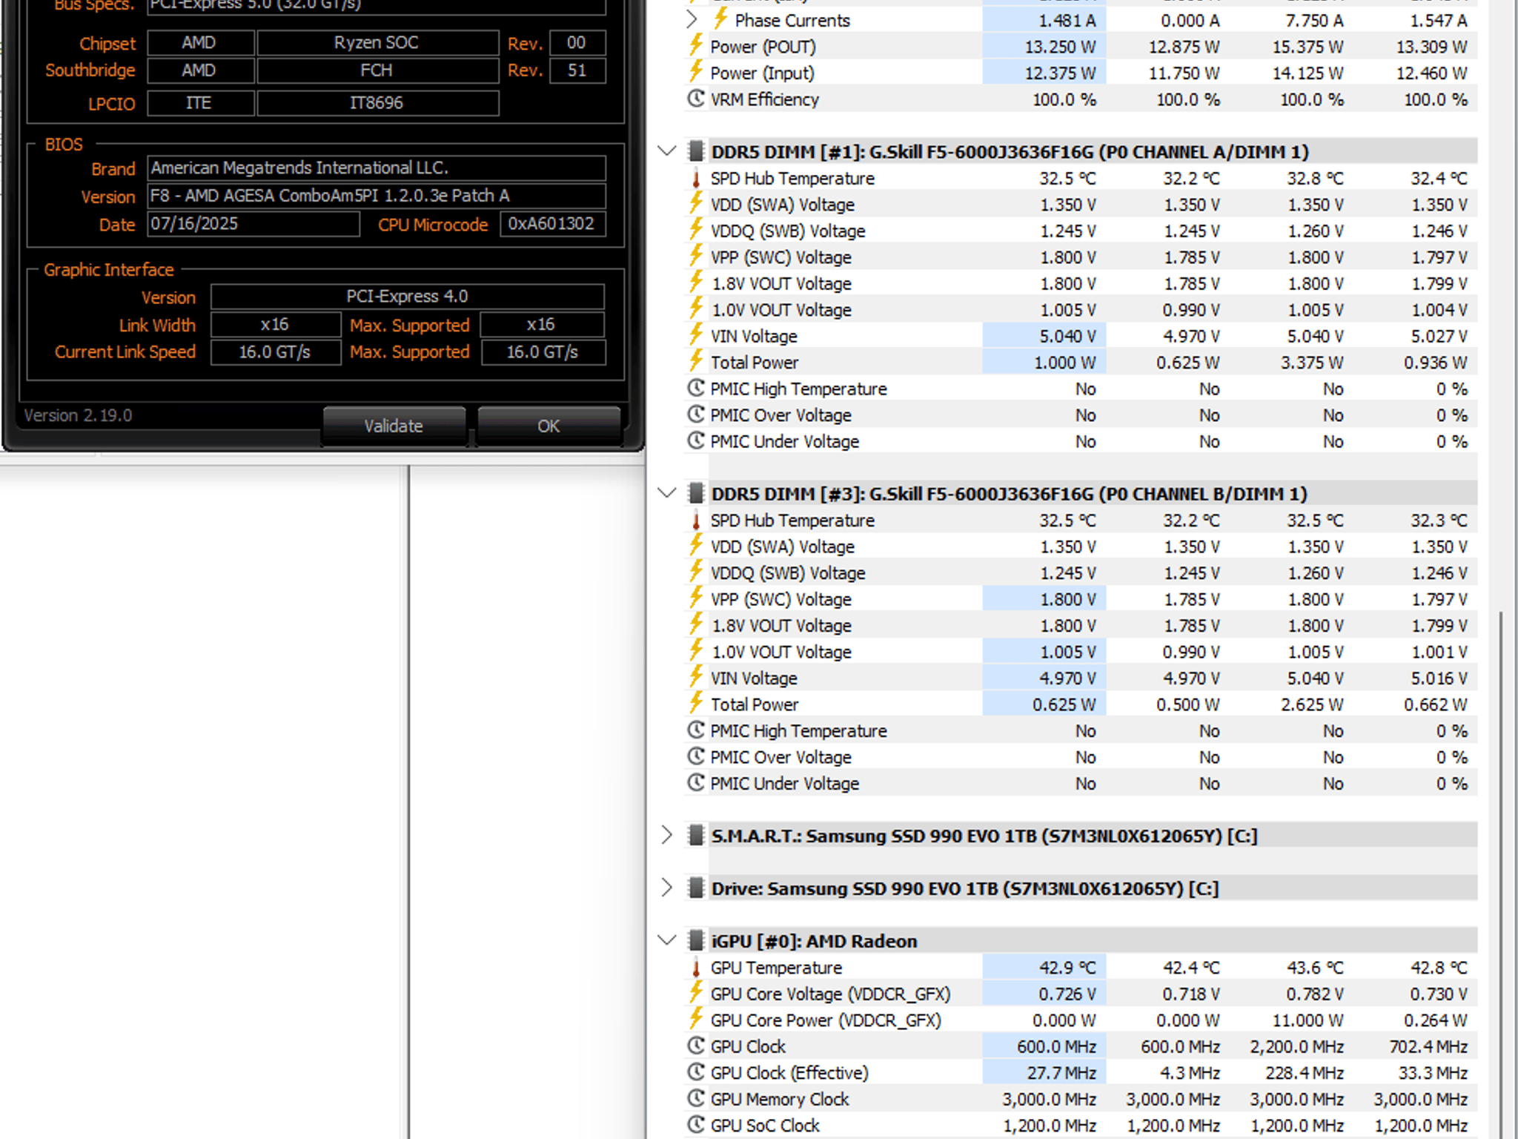The height and width of the screenshot is (1139, 1518).
Task: Click clock icon of DIMM #3 PMIC Under Voltage
Action: point(695,782)
